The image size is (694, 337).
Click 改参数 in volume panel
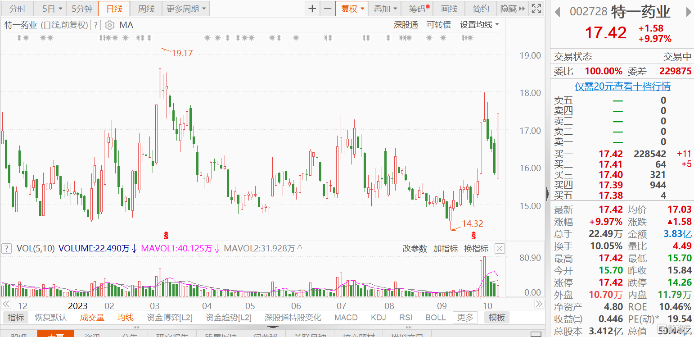coord(415,248)
